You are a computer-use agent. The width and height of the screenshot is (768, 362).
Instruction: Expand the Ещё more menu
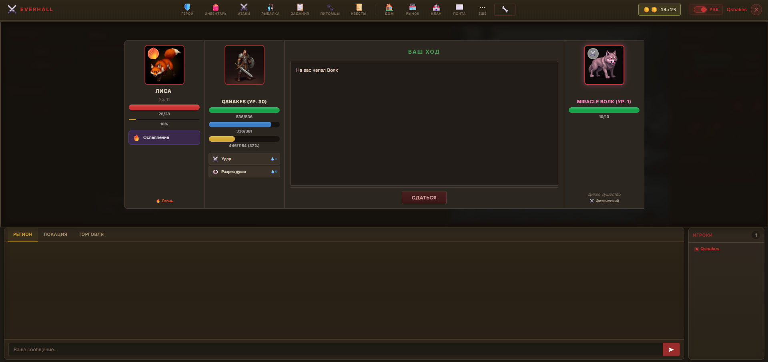coord(482,9)
